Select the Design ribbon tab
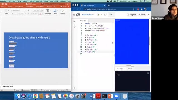 tap(10, 7)
